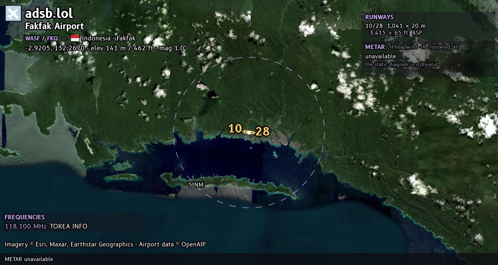Click the runway 10 label on map
Image resolution: width=498 pixels, height=265 pixels.
[x=235, y=129]
